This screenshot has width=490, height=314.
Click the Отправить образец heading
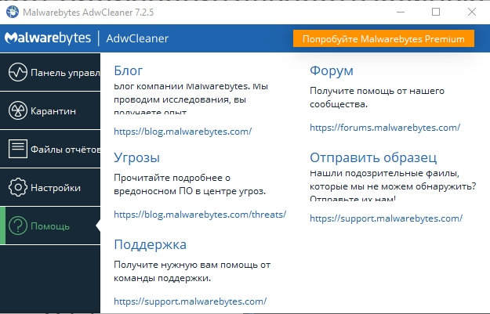(373, 157)
